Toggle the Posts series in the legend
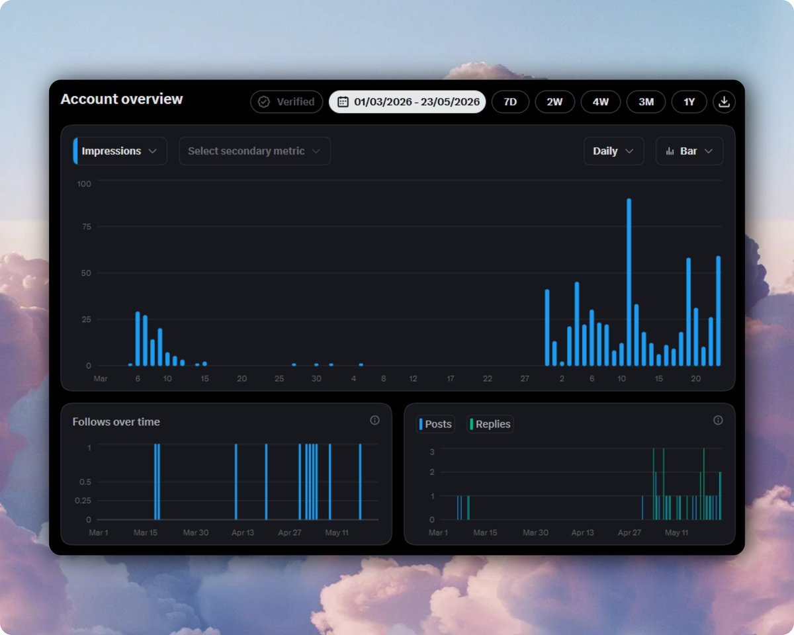This screenshot has width=794, height=635. 435,424
